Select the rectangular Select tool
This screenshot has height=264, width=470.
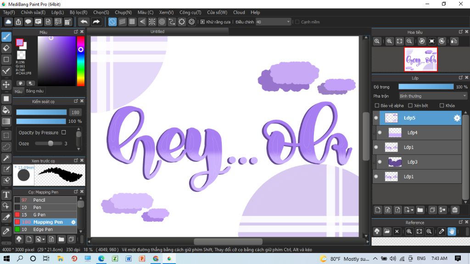click(x=6, y=135)
